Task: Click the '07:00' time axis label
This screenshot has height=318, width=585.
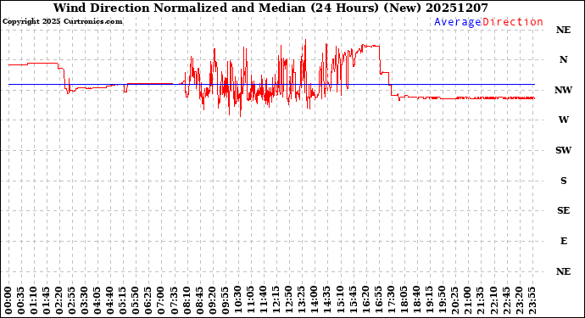Action: point(160,300)
